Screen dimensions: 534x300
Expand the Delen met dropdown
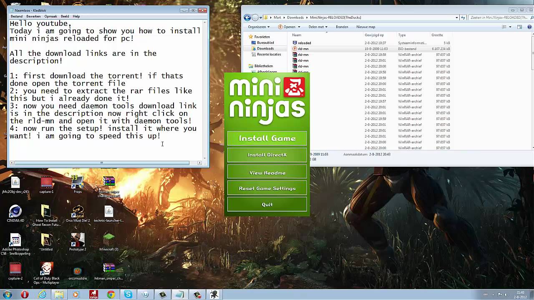tap(318, 27)
